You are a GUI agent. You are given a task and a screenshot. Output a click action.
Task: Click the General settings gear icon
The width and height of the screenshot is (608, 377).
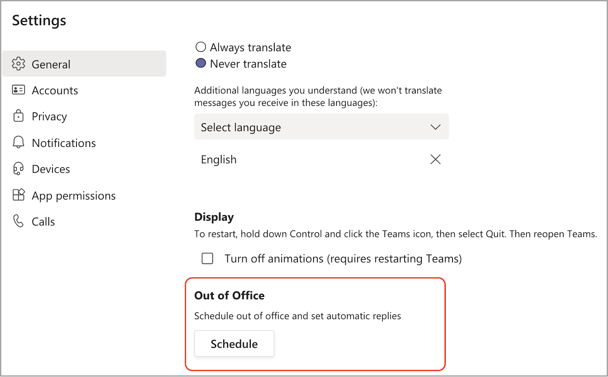point(19,64)
